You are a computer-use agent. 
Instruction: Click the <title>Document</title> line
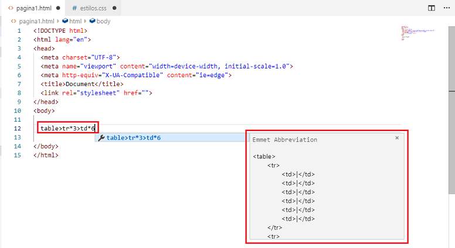pyautogui.click(x=82, y=84)
